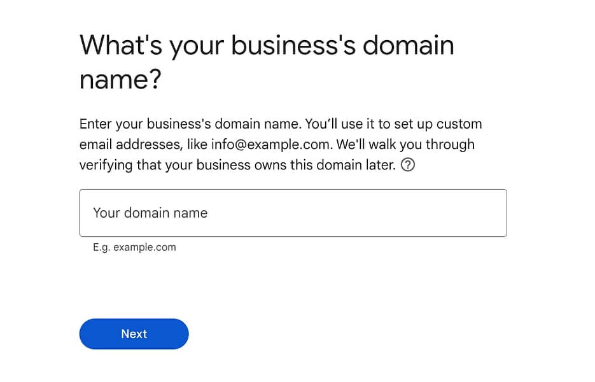
Task: Click the placeholder text 'Your domain name'
Action: point(150,213)
